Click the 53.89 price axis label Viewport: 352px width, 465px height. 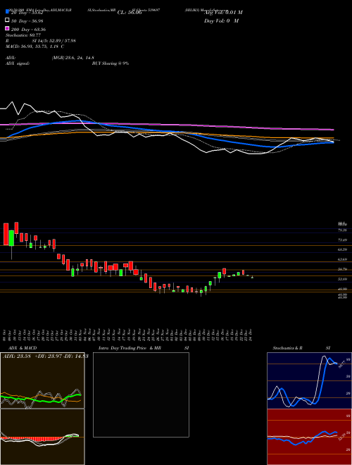(x=342, y=279)
